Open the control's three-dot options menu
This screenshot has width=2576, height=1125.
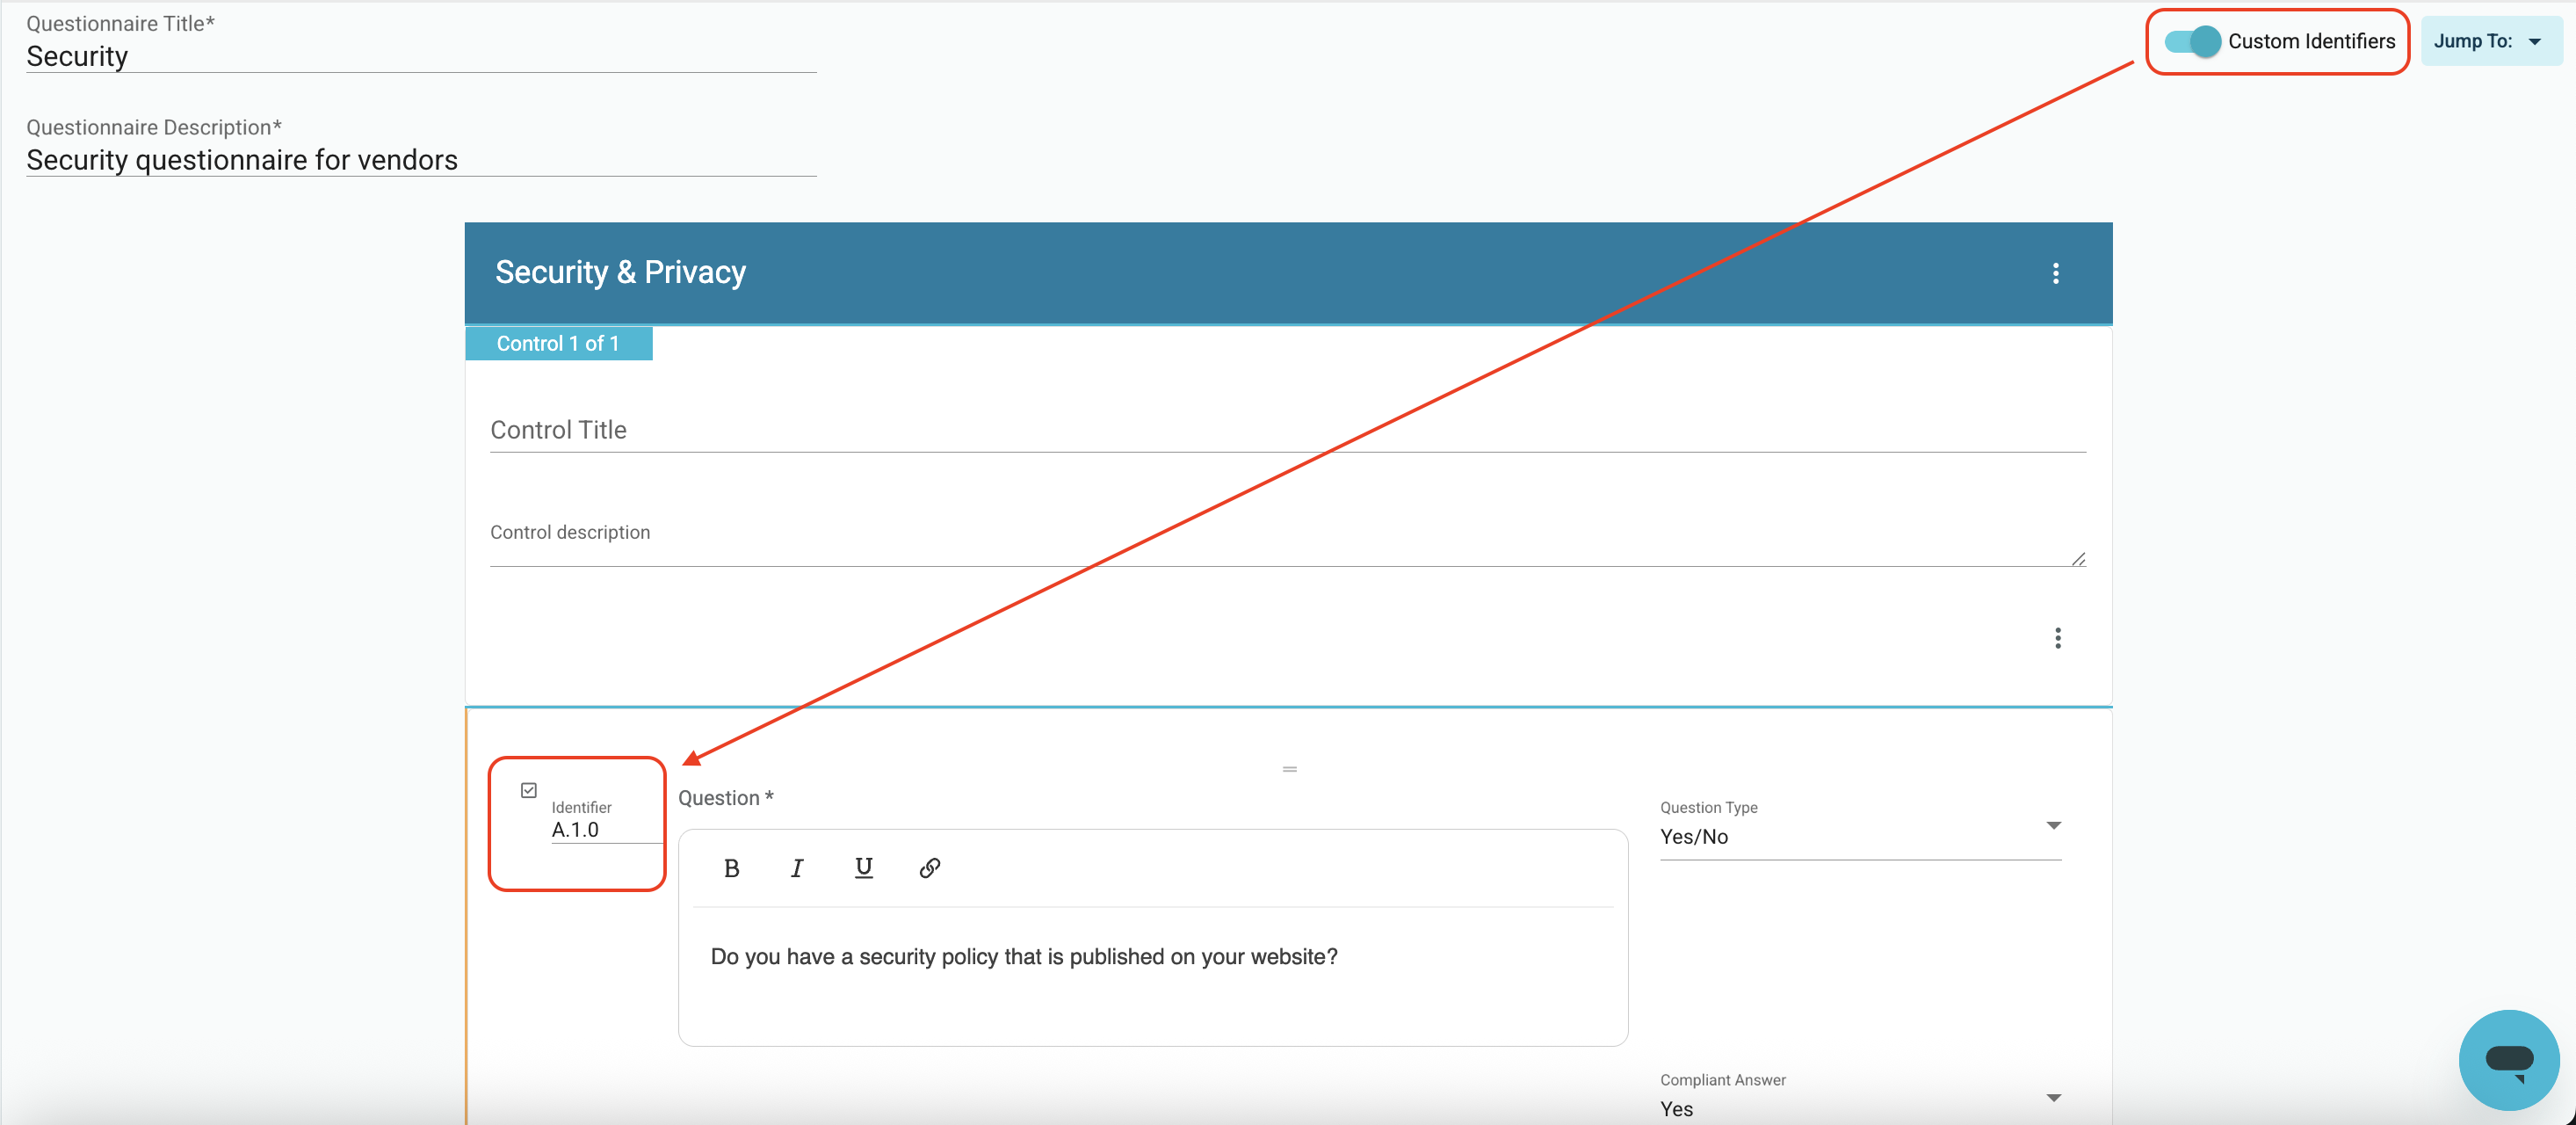pos(2058,638)
